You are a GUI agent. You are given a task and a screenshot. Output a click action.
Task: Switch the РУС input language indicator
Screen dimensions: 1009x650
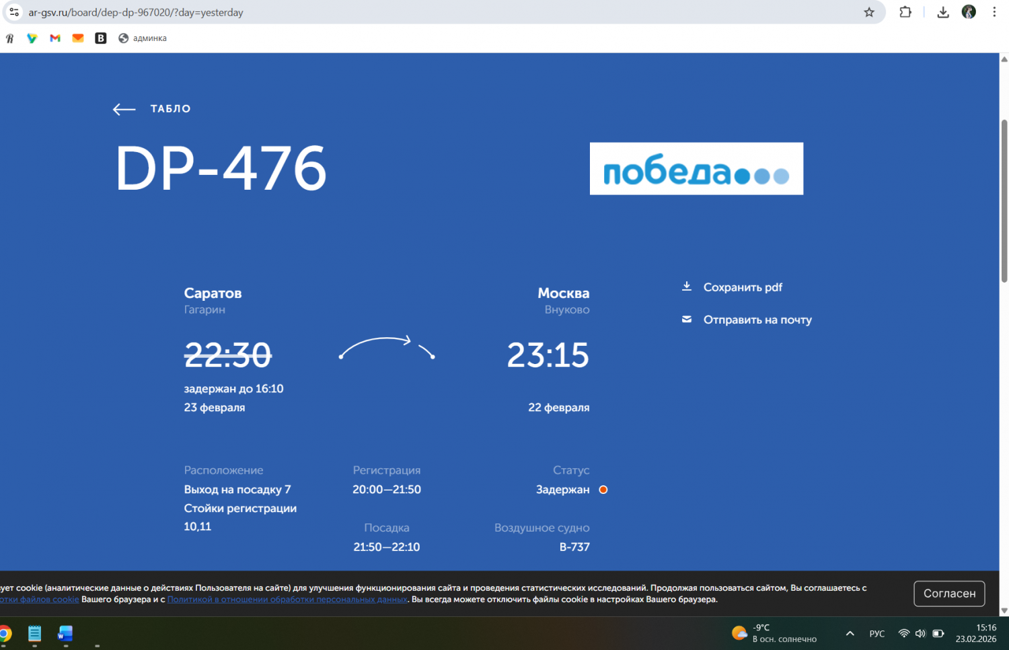[876, 633]
